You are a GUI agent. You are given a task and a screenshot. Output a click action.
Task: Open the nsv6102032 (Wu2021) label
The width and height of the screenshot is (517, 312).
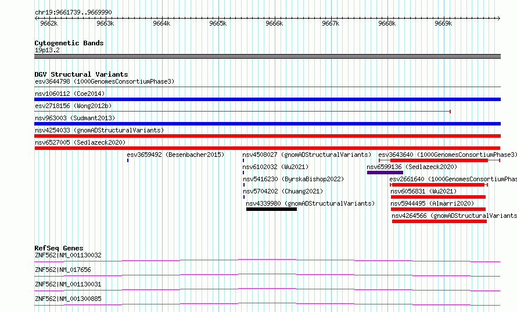(275, 167)
